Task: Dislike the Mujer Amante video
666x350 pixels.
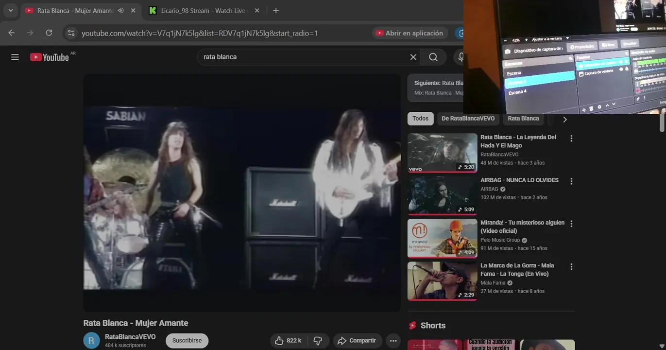Action: pyautogui.click(x=318, y=341)
